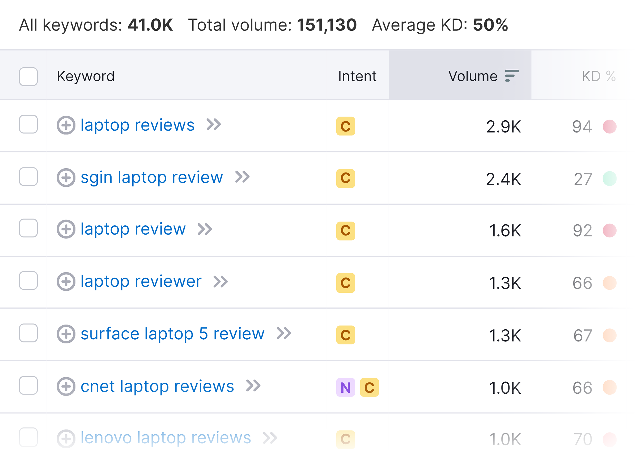This screenshot has width=641, height=470.
Task: Open the Commercial intent badge for laptop reviews
Action: [x=345, y=127]
